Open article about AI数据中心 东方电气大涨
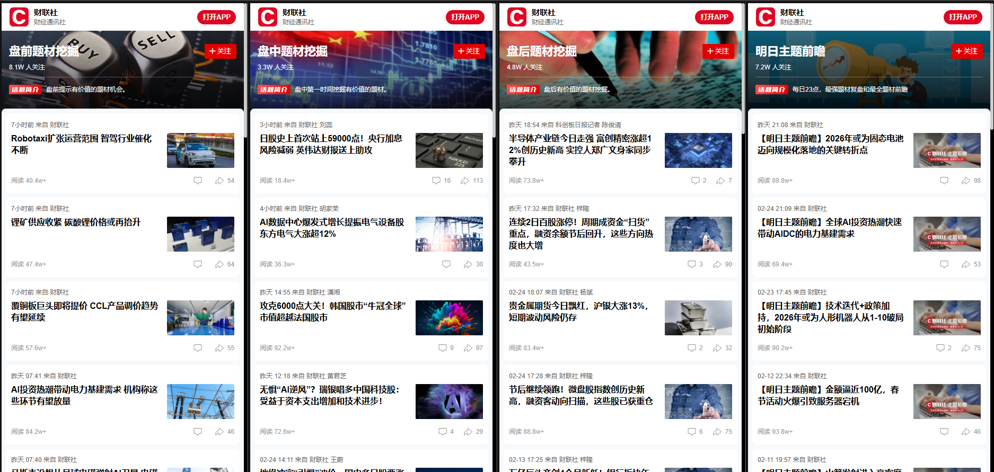This screenshot has height=472, width=994. (332, 228)
